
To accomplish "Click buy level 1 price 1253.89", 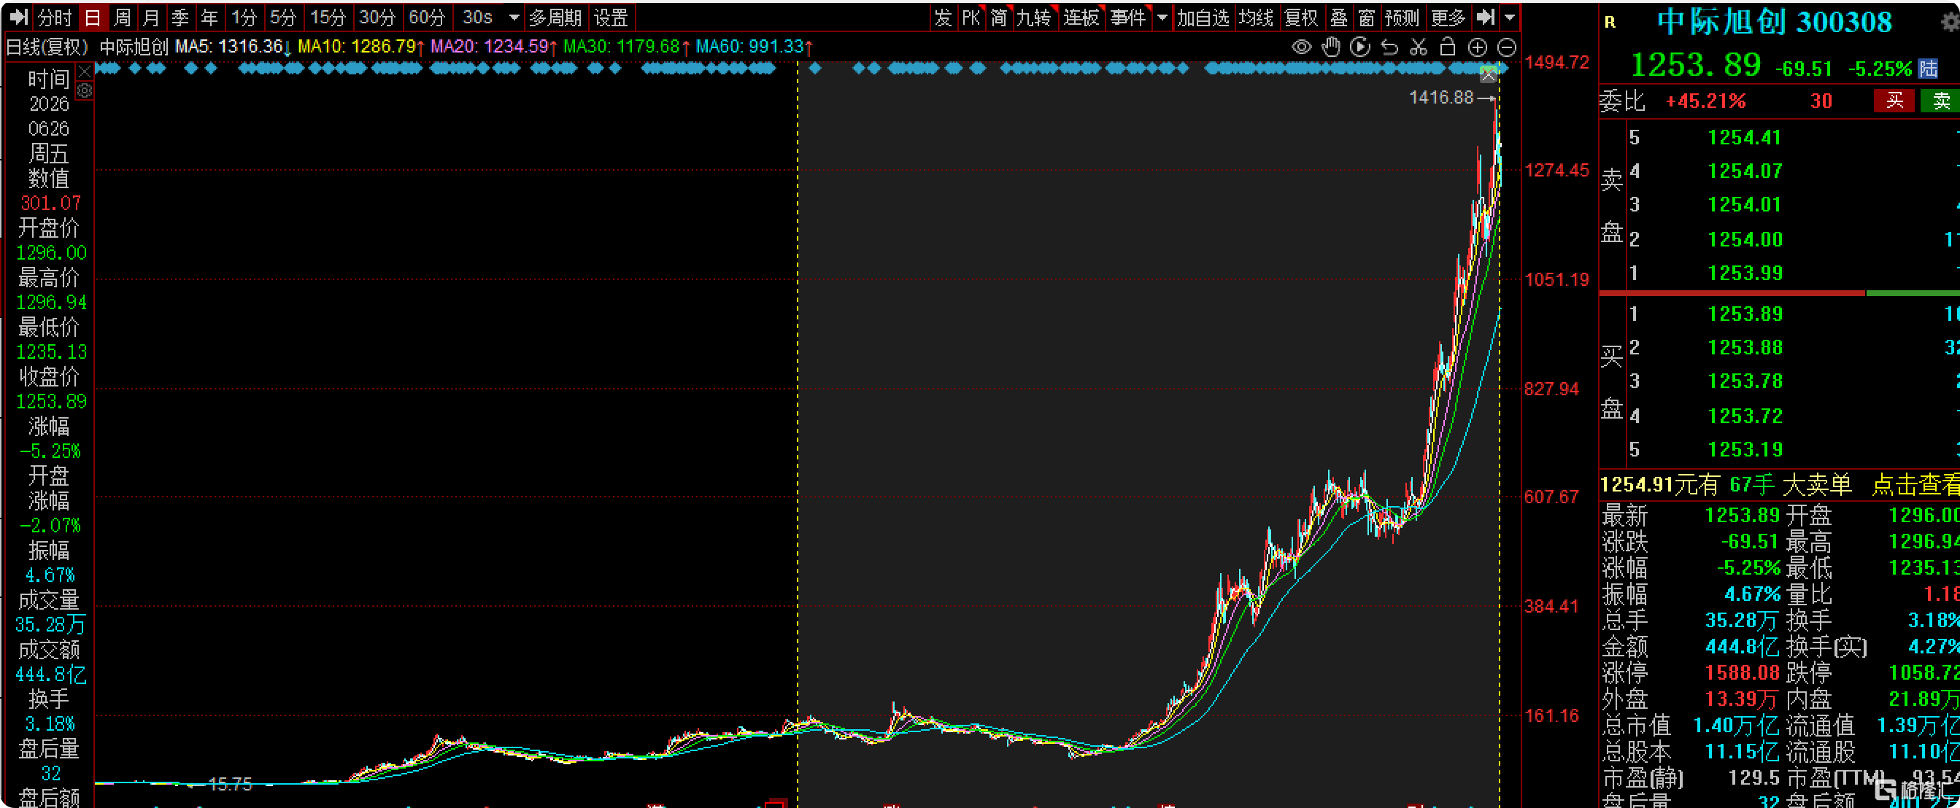I will coord(1745,314).
